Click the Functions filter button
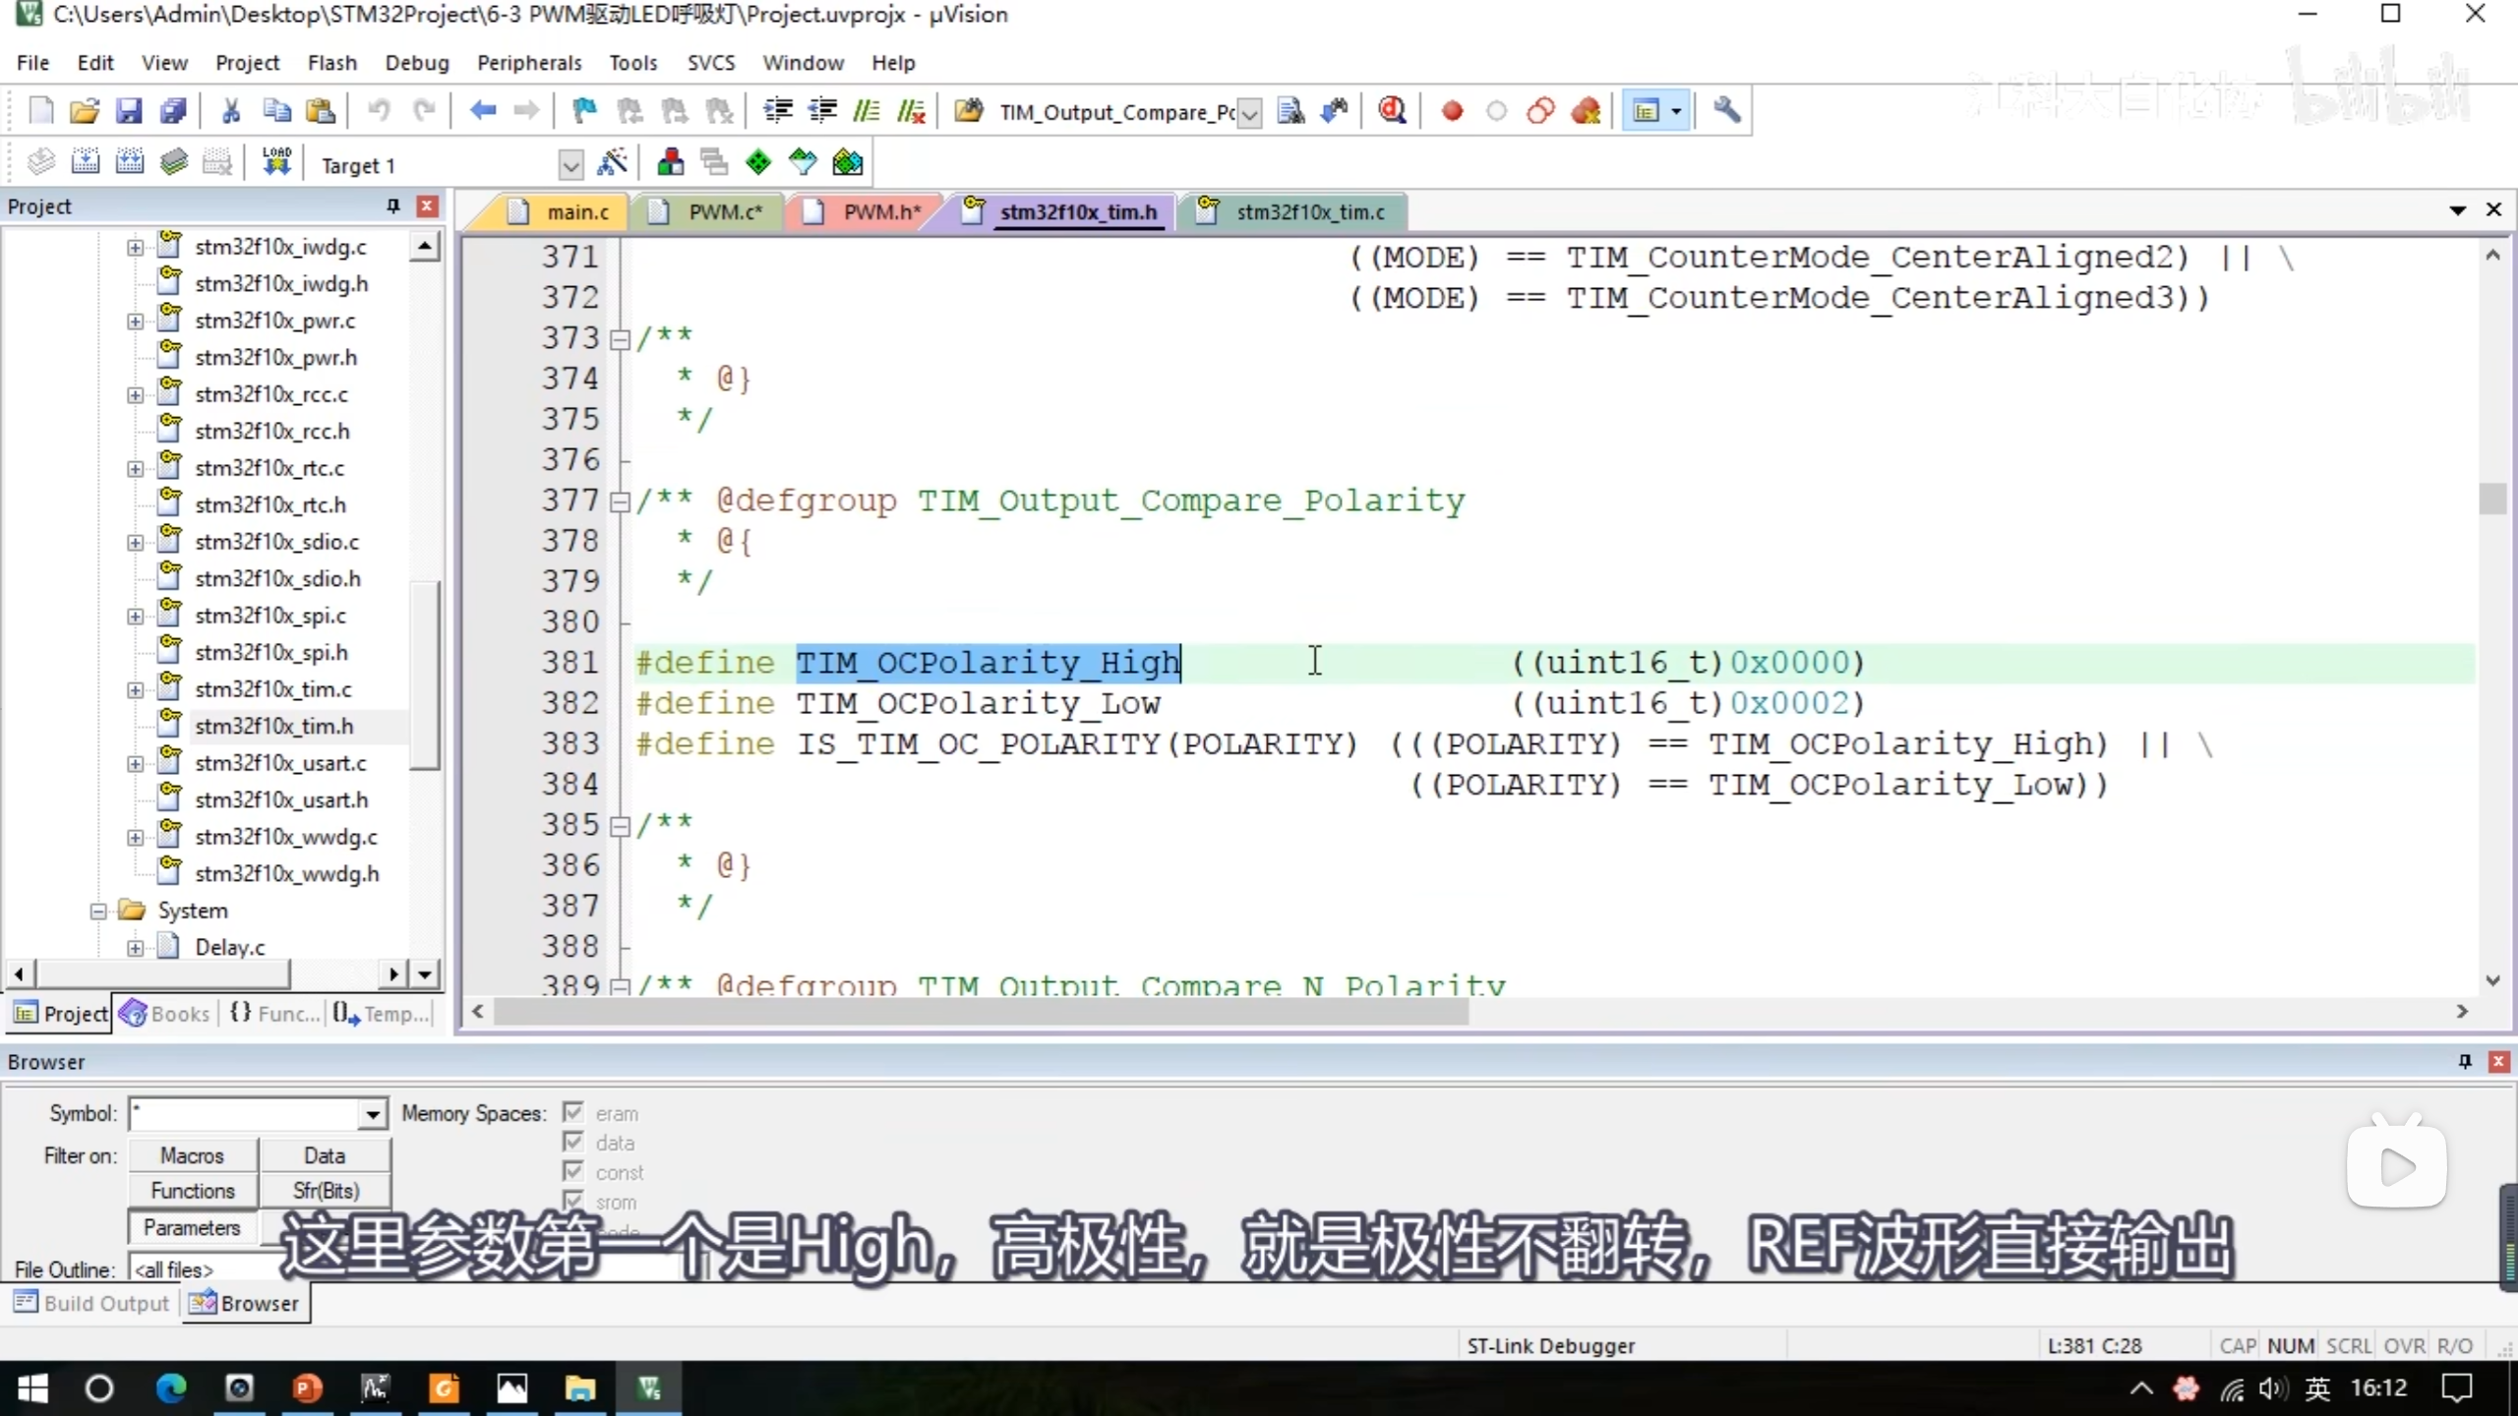The height and width of the screenshot is (1416, 2518). coord(193,1191)
